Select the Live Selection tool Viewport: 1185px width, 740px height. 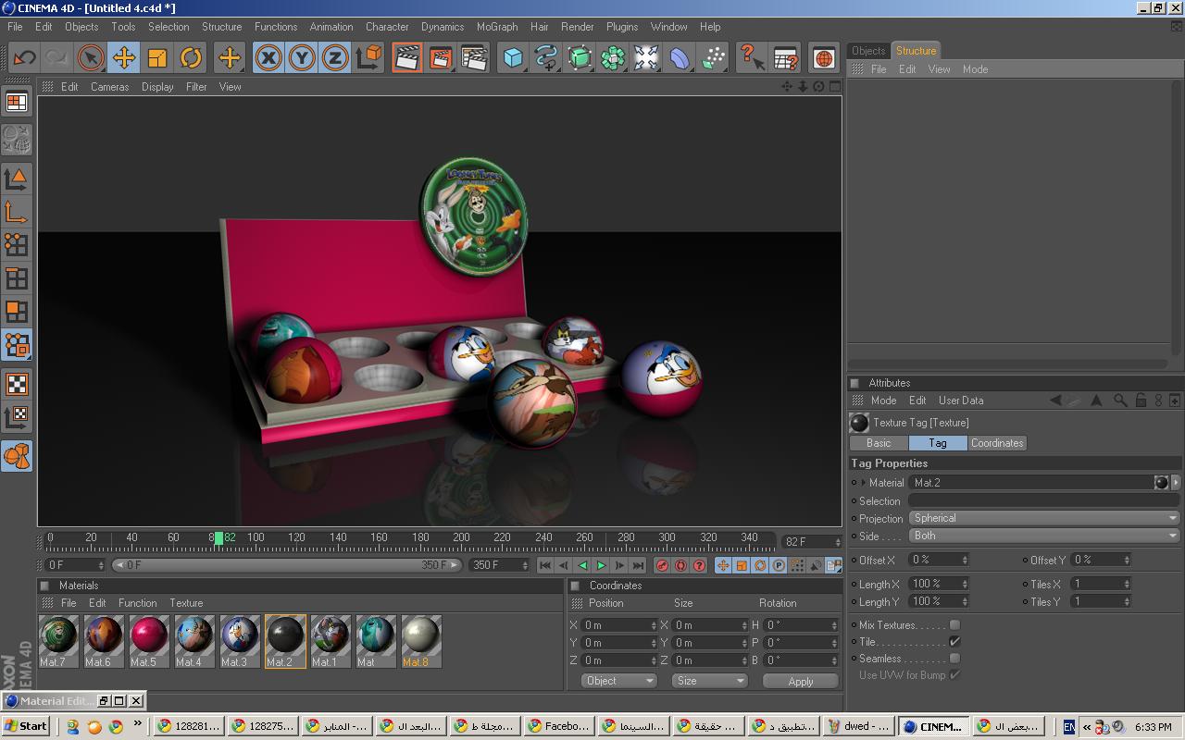coord(90,58)
